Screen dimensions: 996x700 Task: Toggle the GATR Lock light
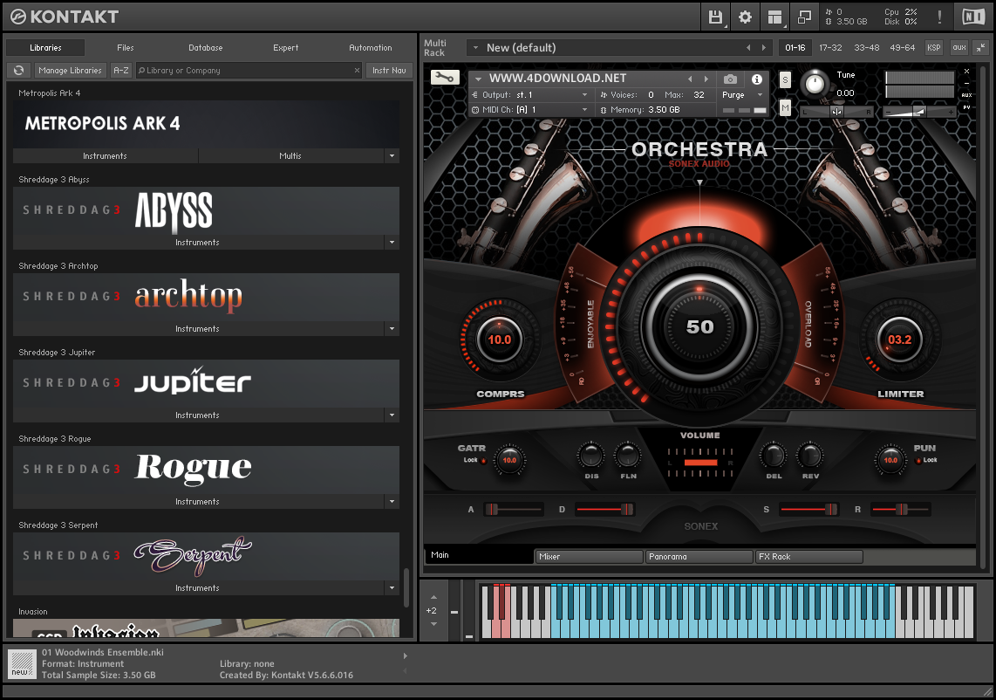tap(483, 460)
